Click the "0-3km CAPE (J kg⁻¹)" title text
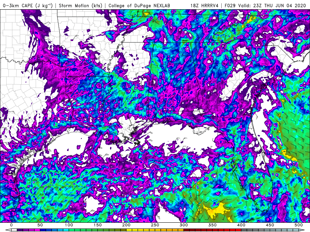This screenshot has width=310, height=232. tap(28, 5)
